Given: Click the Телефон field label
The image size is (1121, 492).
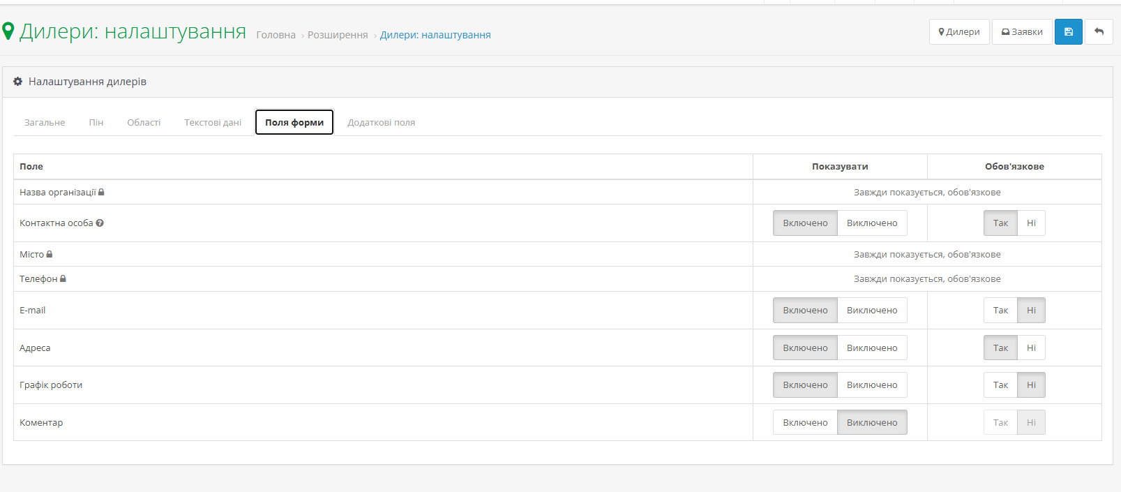Looking at the screenshot, I should (x=38, y=278).
